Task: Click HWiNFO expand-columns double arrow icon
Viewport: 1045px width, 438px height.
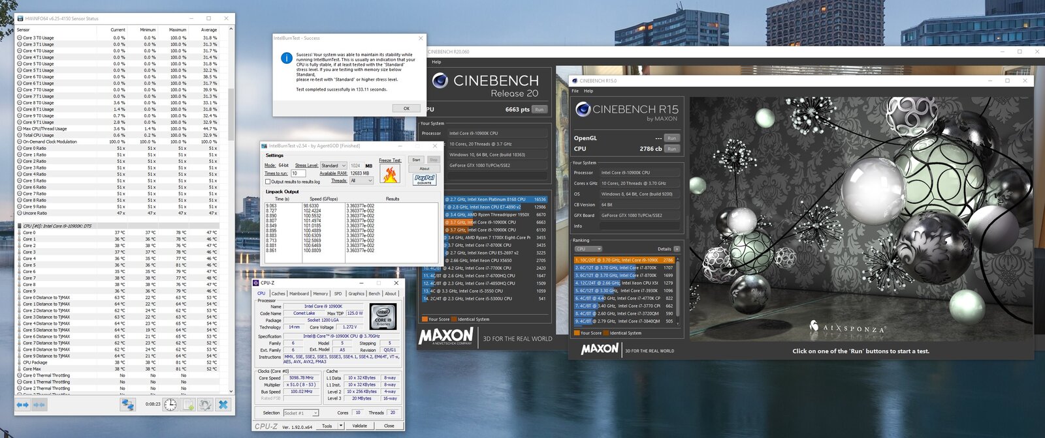Action: point(23,405)
